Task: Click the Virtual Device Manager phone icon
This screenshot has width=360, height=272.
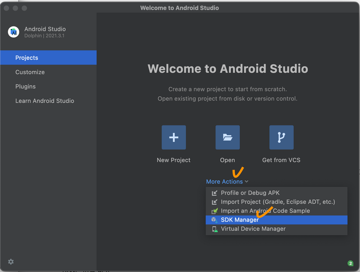Action: pyautogui.click(x=215, y=229)
